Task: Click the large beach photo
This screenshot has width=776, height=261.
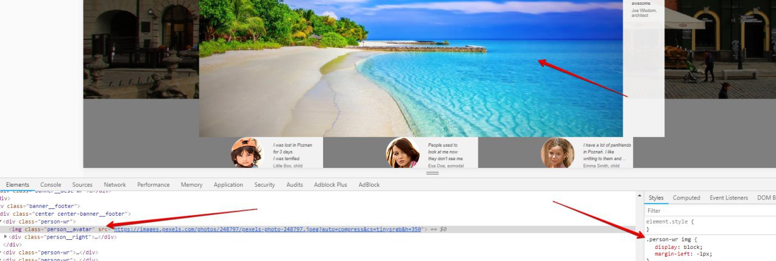Action: coord(411,68)
